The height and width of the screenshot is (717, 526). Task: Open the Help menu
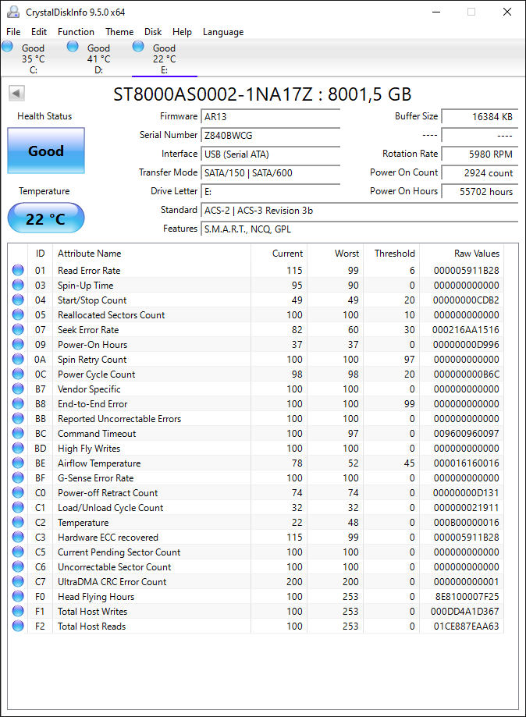click(182, 31)
